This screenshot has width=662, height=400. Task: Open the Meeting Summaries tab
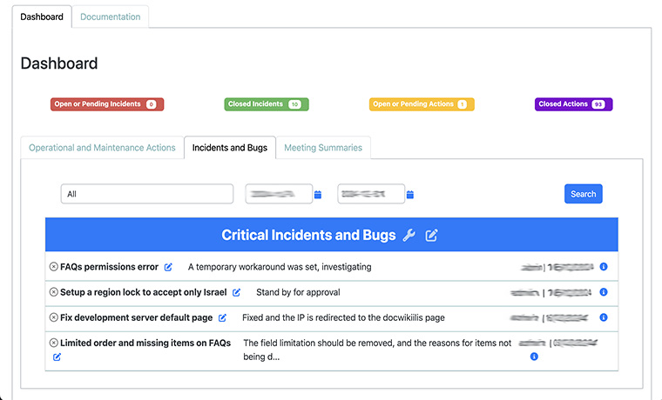coord(323,148)
